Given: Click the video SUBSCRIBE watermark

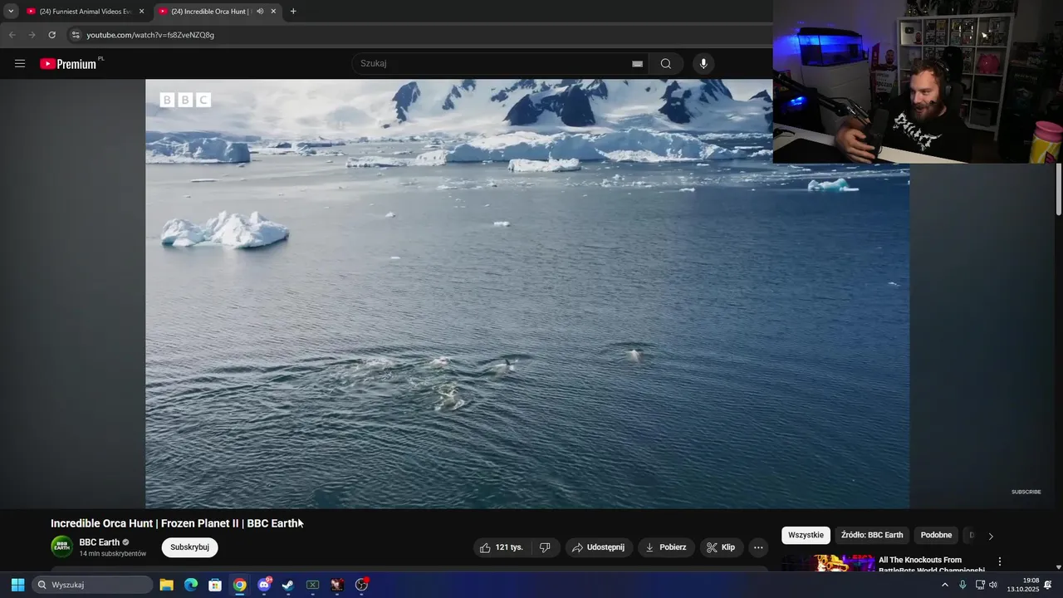Looking at the screenshot, I should tap(1026, 492).
